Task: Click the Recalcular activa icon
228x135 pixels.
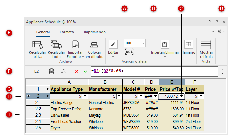Action: (x=37, y=45)
